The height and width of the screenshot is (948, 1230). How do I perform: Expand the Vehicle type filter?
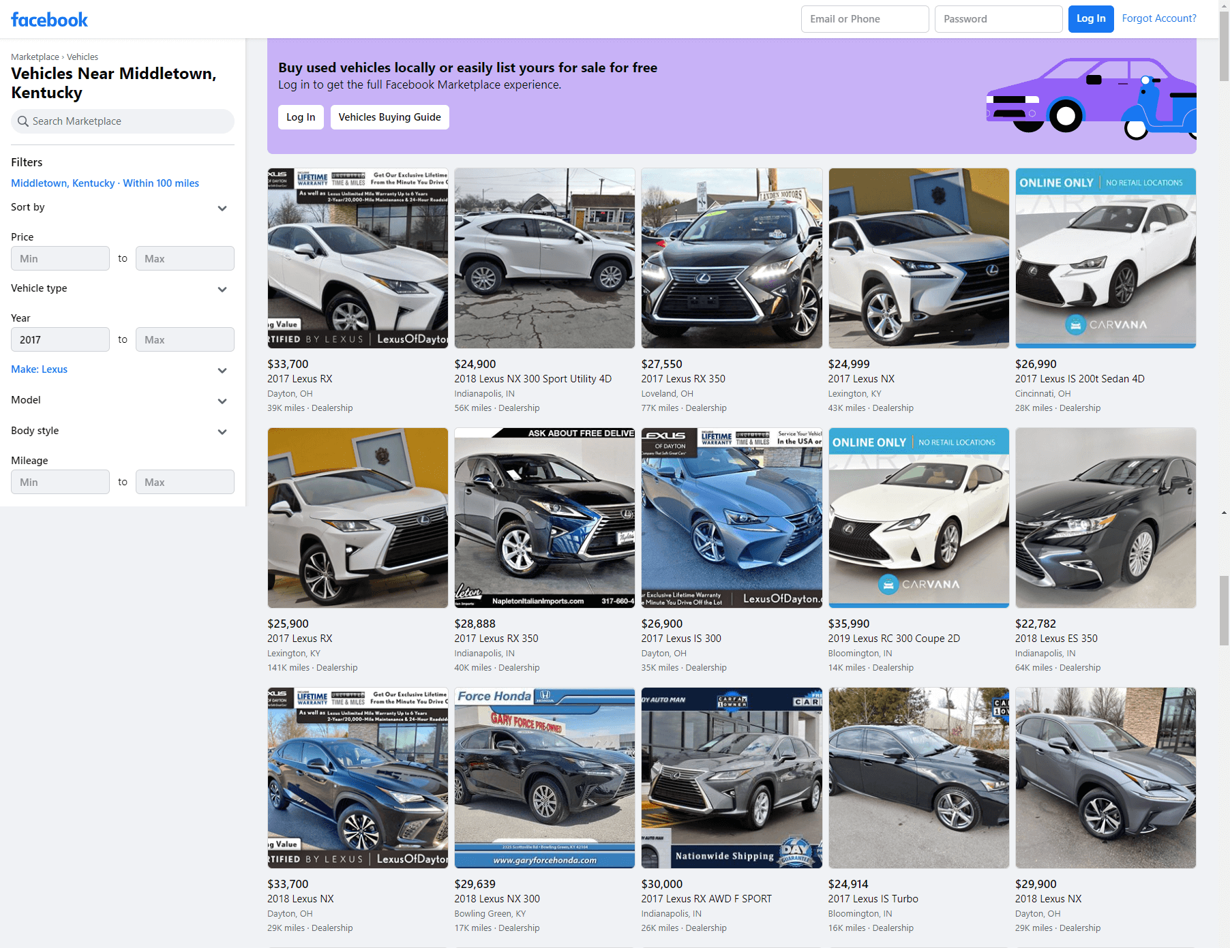tap(222, 289)
